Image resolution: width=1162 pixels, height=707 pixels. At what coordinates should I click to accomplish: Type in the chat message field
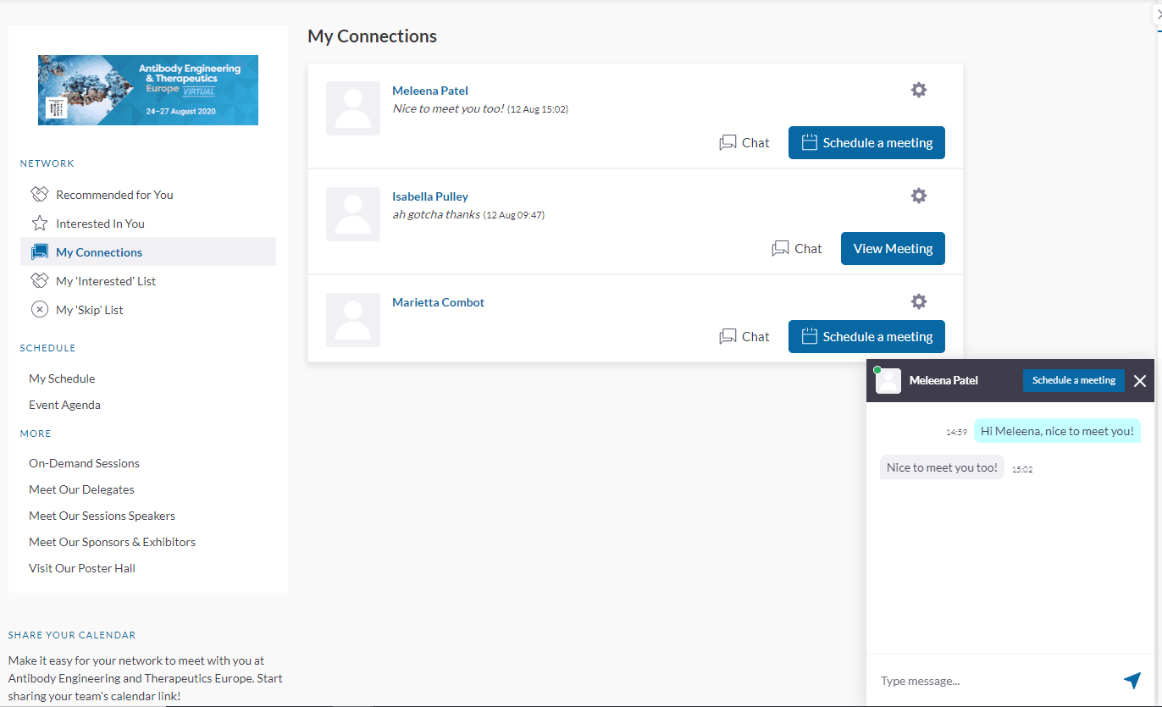point(991,681)
